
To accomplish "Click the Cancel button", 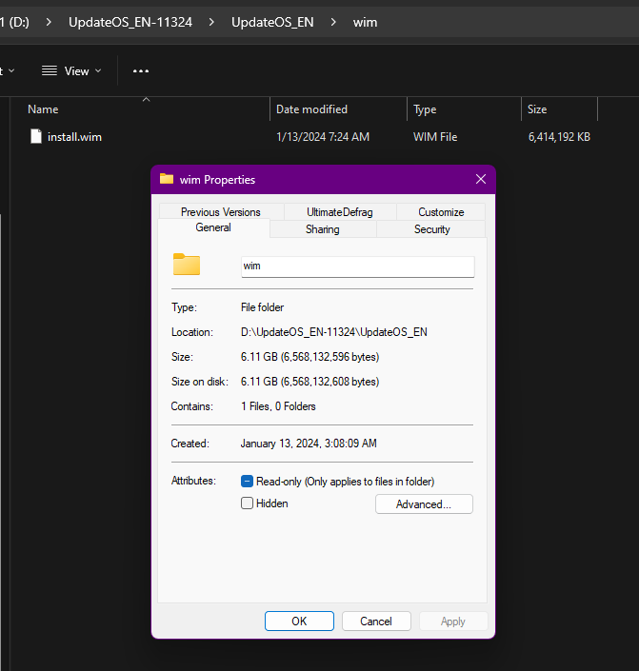I will [x=376, y=621].
